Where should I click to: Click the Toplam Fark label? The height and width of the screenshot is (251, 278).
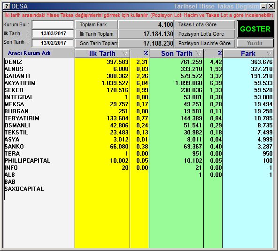[96, 24]
